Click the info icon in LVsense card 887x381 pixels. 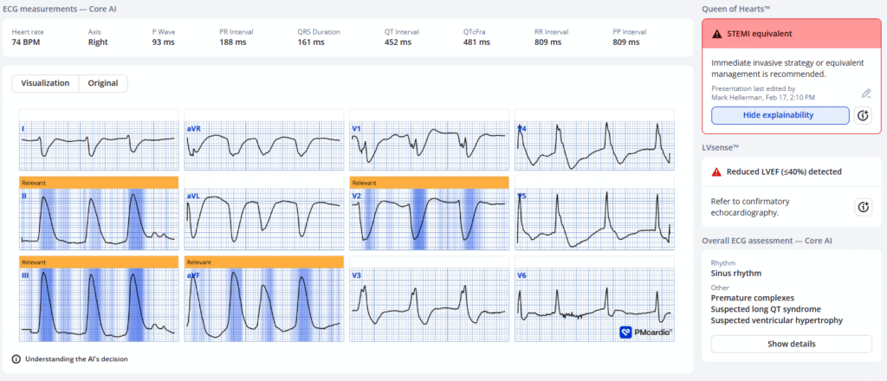pyautogui.click(x=862, y=207)
